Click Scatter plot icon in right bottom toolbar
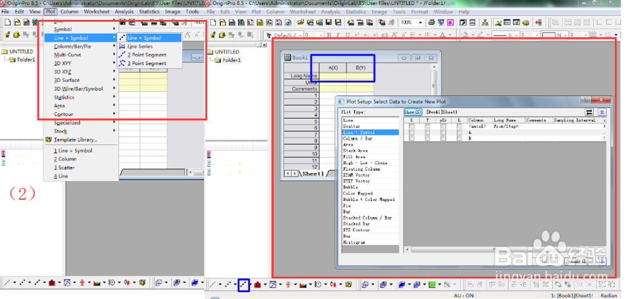The width and height of the screenshot is (644, 299). point(227,284)
